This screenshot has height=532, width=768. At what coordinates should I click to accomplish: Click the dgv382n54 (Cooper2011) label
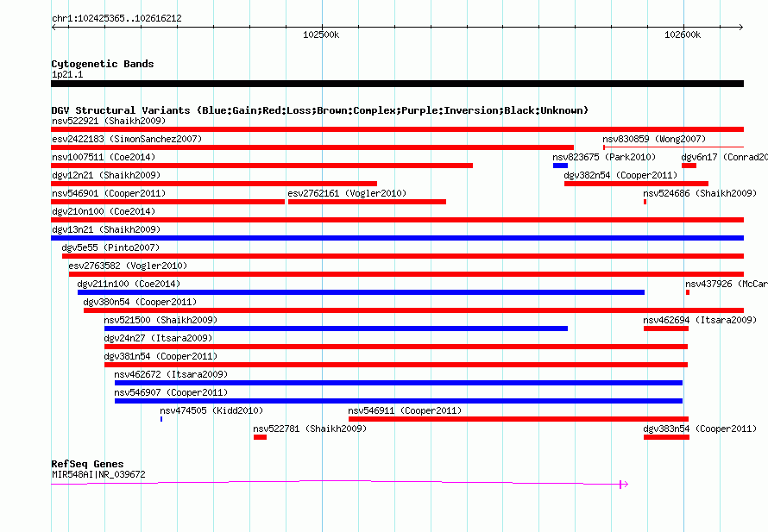pyautogui.click(x=620, y=175)
